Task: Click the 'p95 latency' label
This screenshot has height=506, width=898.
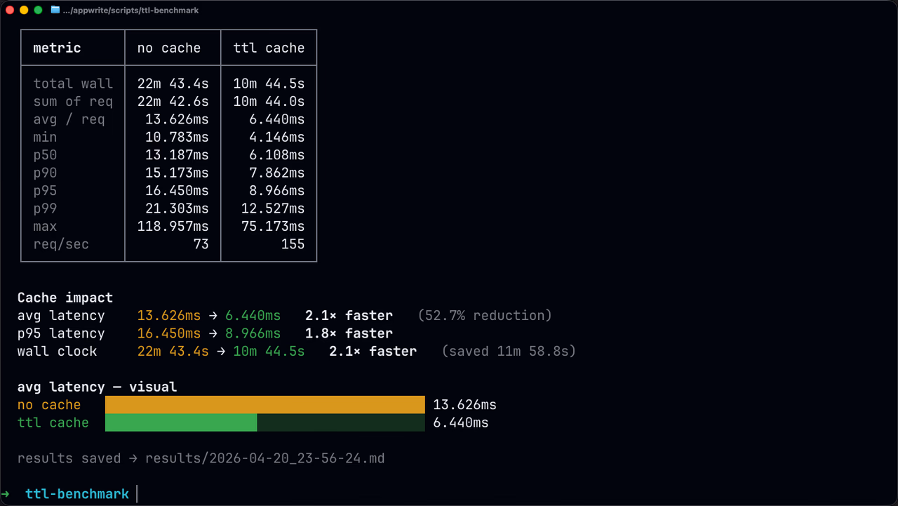Action: (x=61, y=333)
